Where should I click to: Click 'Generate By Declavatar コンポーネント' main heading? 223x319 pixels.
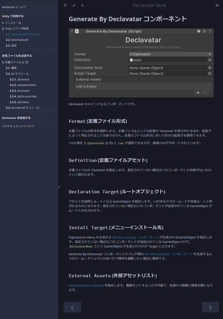(x=128, y=19)
